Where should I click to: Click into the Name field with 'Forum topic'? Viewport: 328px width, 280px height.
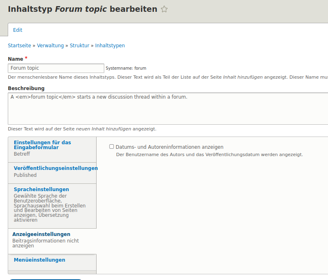(x=56, y=68)
